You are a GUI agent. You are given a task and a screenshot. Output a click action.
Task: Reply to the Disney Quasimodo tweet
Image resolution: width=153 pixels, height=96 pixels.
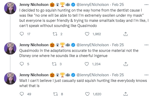(x=22, y=64)
